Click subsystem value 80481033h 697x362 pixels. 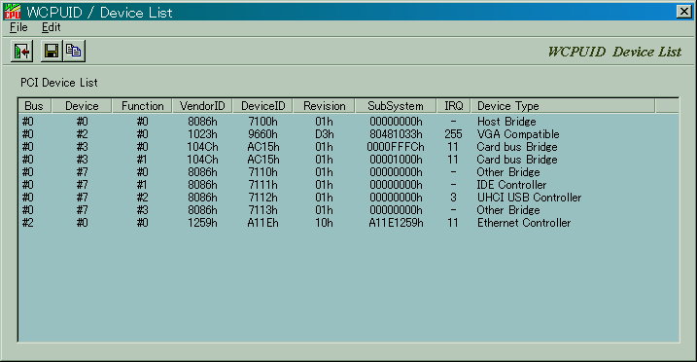point(396,134)
